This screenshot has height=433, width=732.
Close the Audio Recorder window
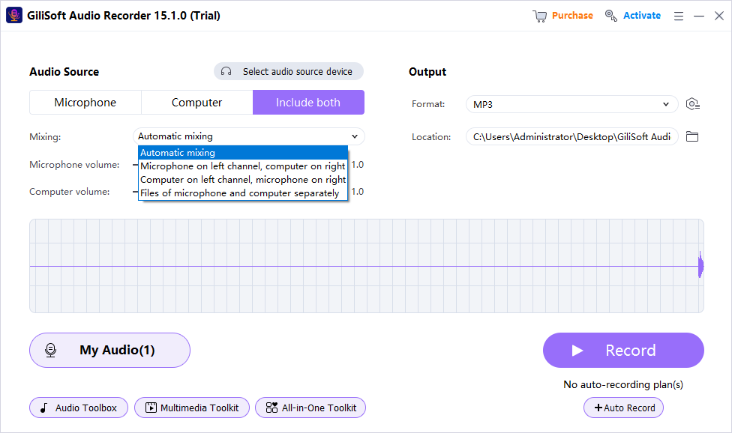(719, 16)
